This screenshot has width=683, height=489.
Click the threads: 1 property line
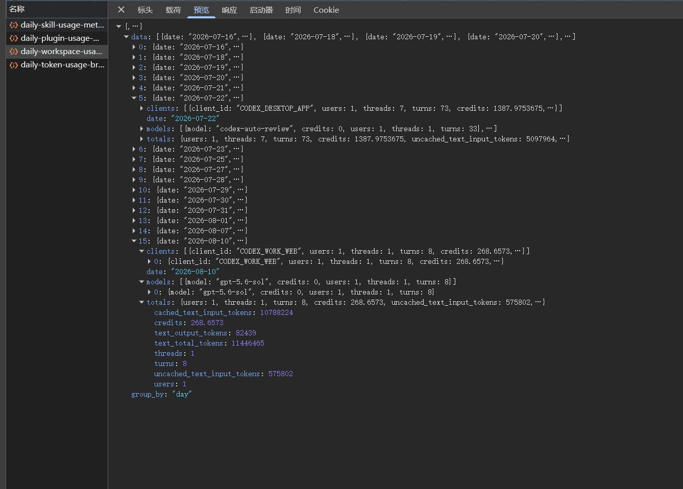click(x=175, y=353)
